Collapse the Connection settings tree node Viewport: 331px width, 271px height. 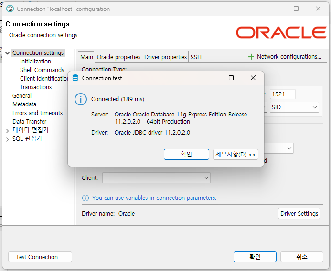point(7,53)
